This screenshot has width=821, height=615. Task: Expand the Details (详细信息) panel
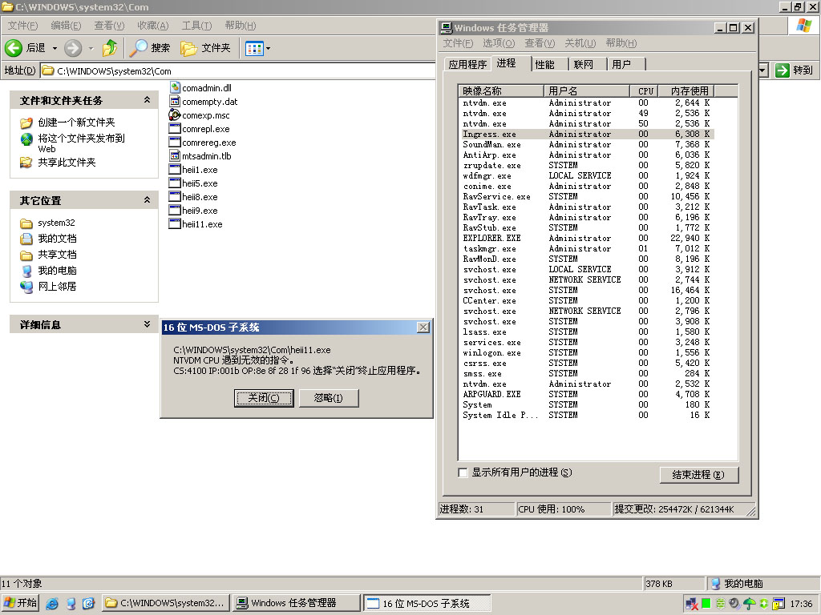tap(147, 324)
